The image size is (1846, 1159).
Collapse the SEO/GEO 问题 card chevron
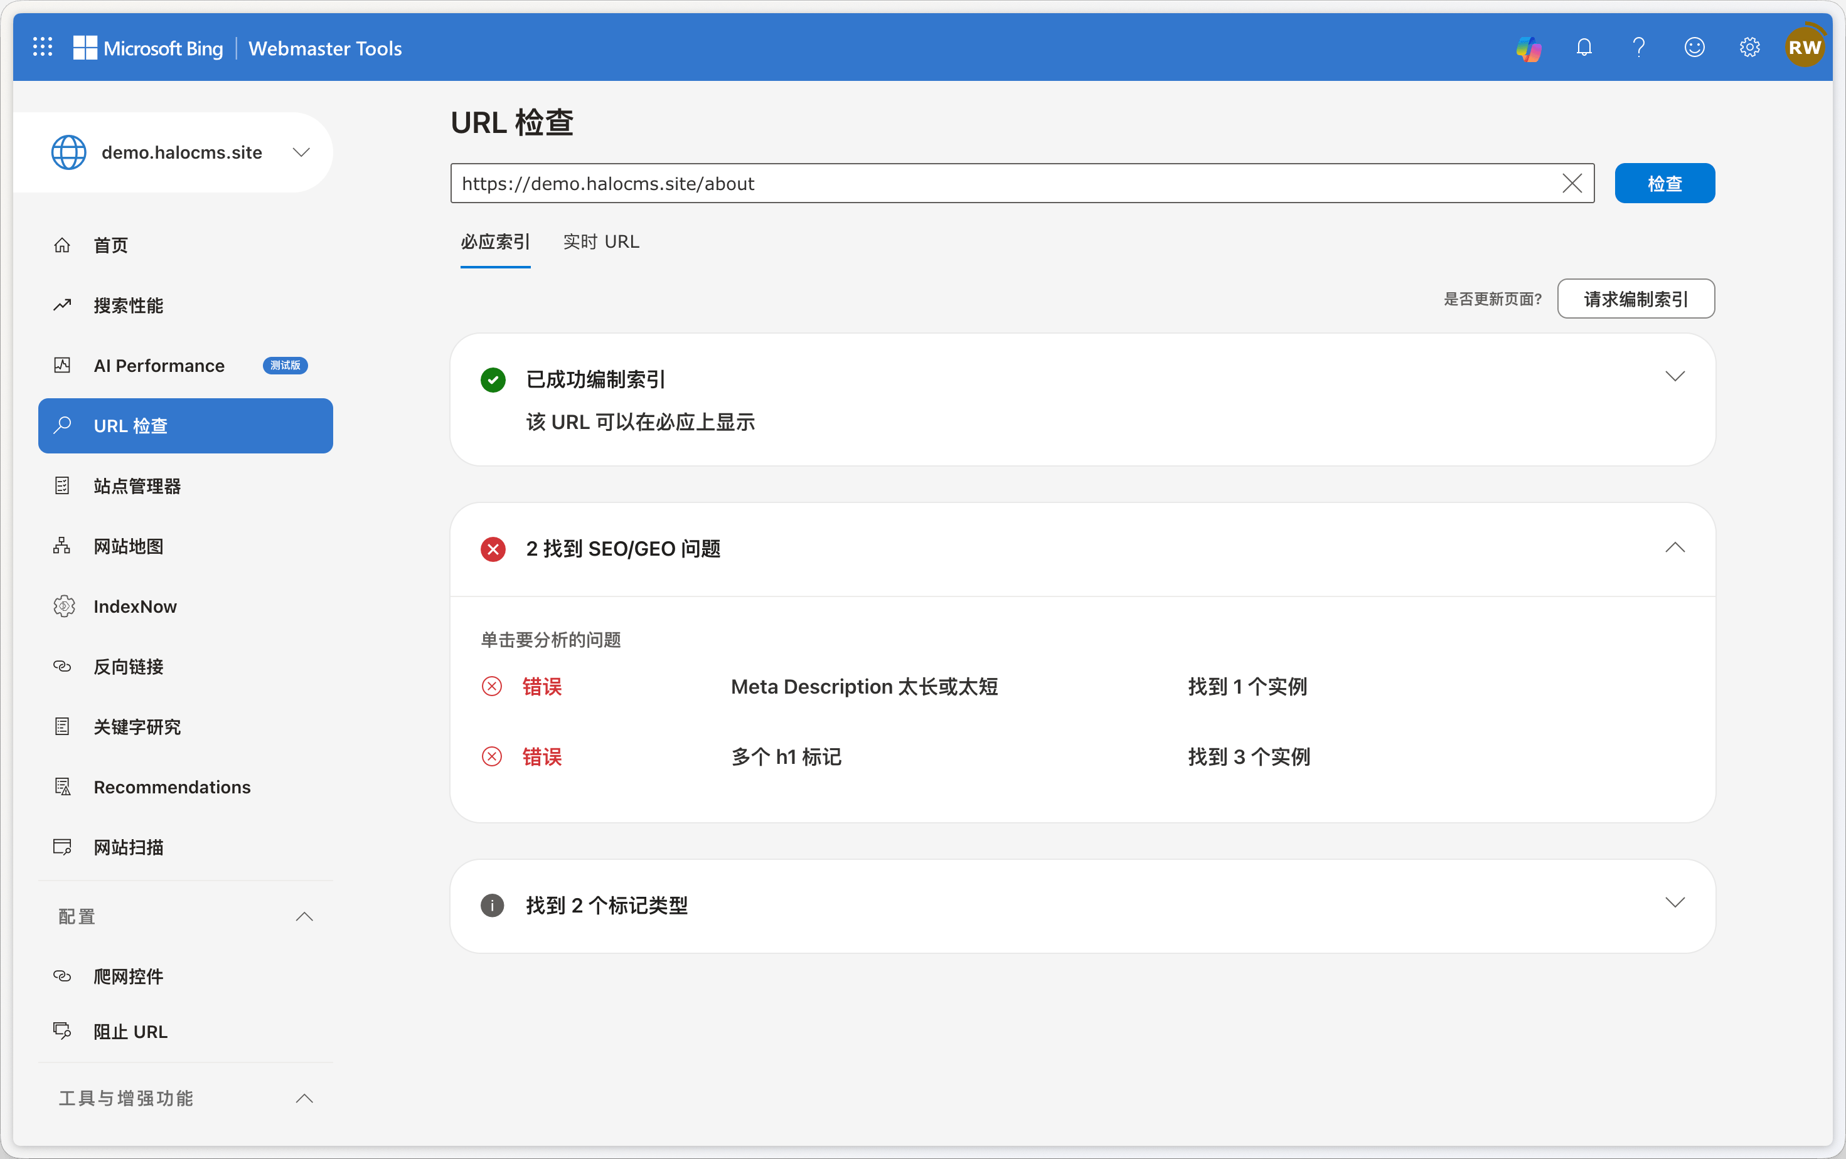click(x=1675, y=547)
